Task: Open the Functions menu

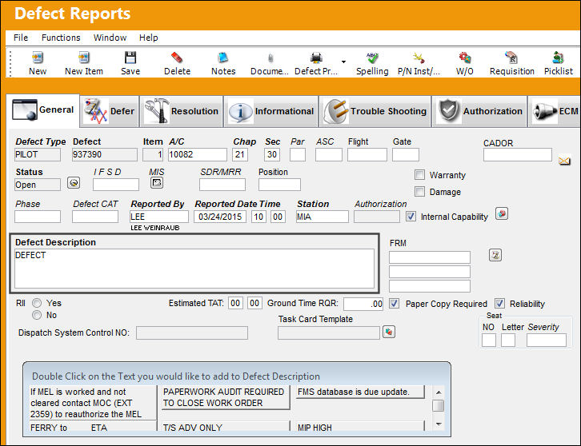Action: pos(61,38)
